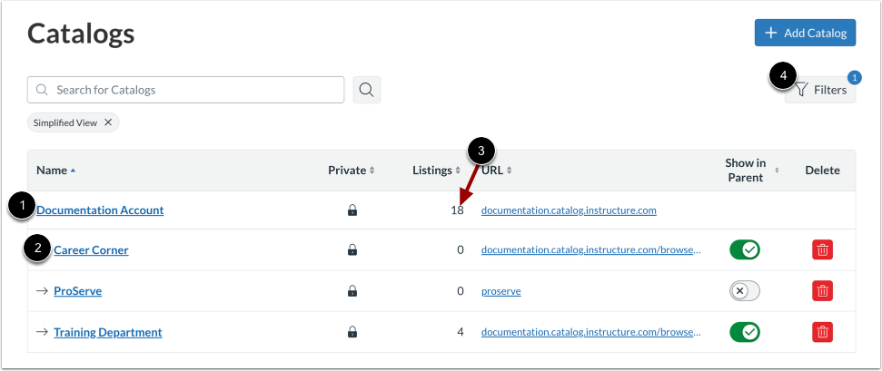
Task: Click the Add Catalog button
Action: pos(806,34)
